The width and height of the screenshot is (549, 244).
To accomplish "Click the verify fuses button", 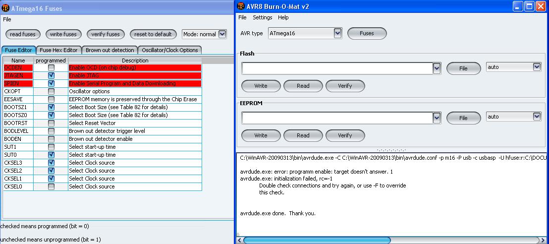I will [106, 34].
